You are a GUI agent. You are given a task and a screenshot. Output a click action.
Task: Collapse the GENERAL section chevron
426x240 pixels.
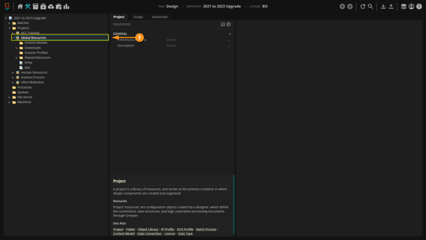230,34
